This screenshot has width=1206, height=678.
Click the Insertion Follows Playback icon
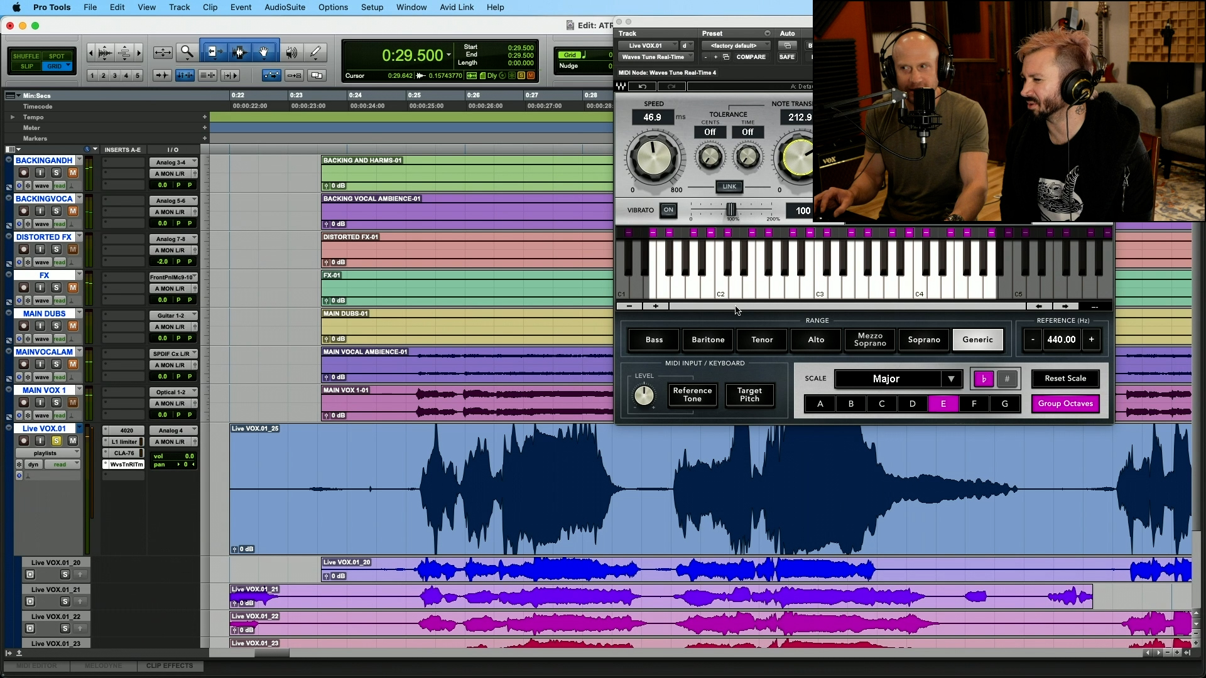tap(230, 75)
